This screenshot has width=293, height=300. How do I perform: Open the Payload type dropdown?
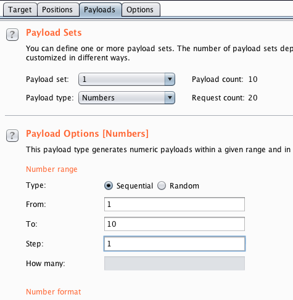126,98
